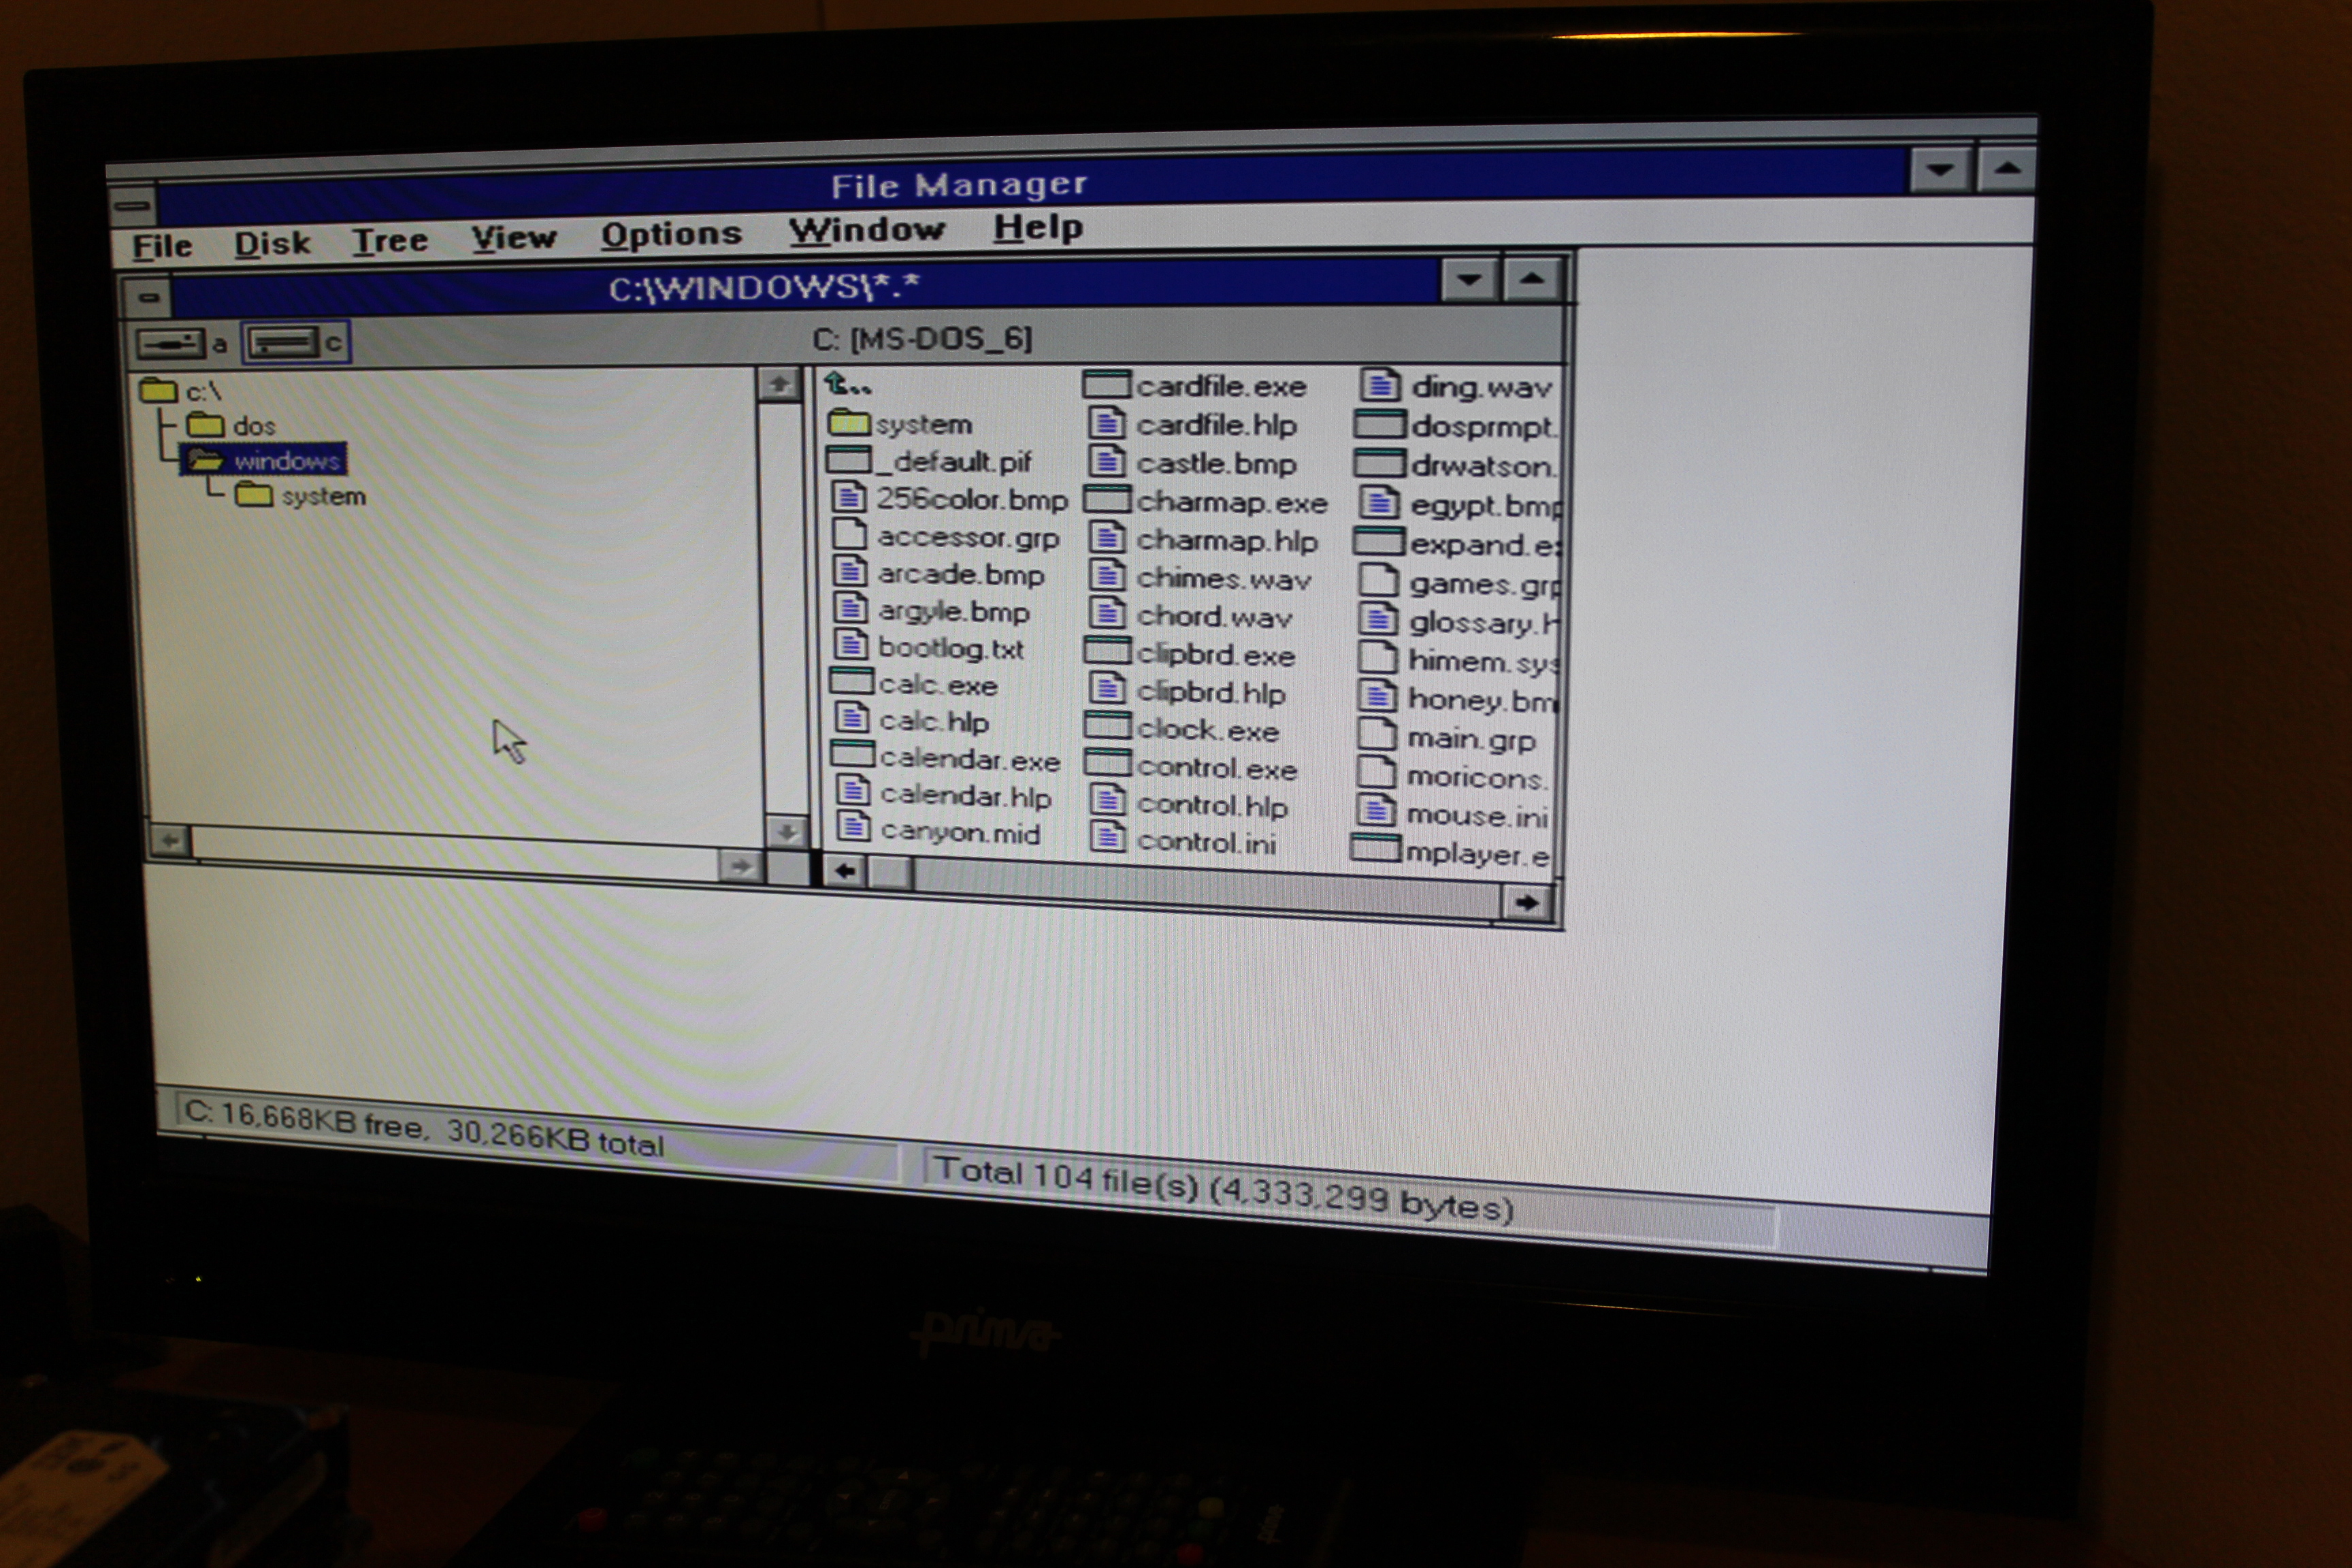Select ding.wav document icon
The width and height of the screenshot is (2352, 1568).
click(1380, 386)
